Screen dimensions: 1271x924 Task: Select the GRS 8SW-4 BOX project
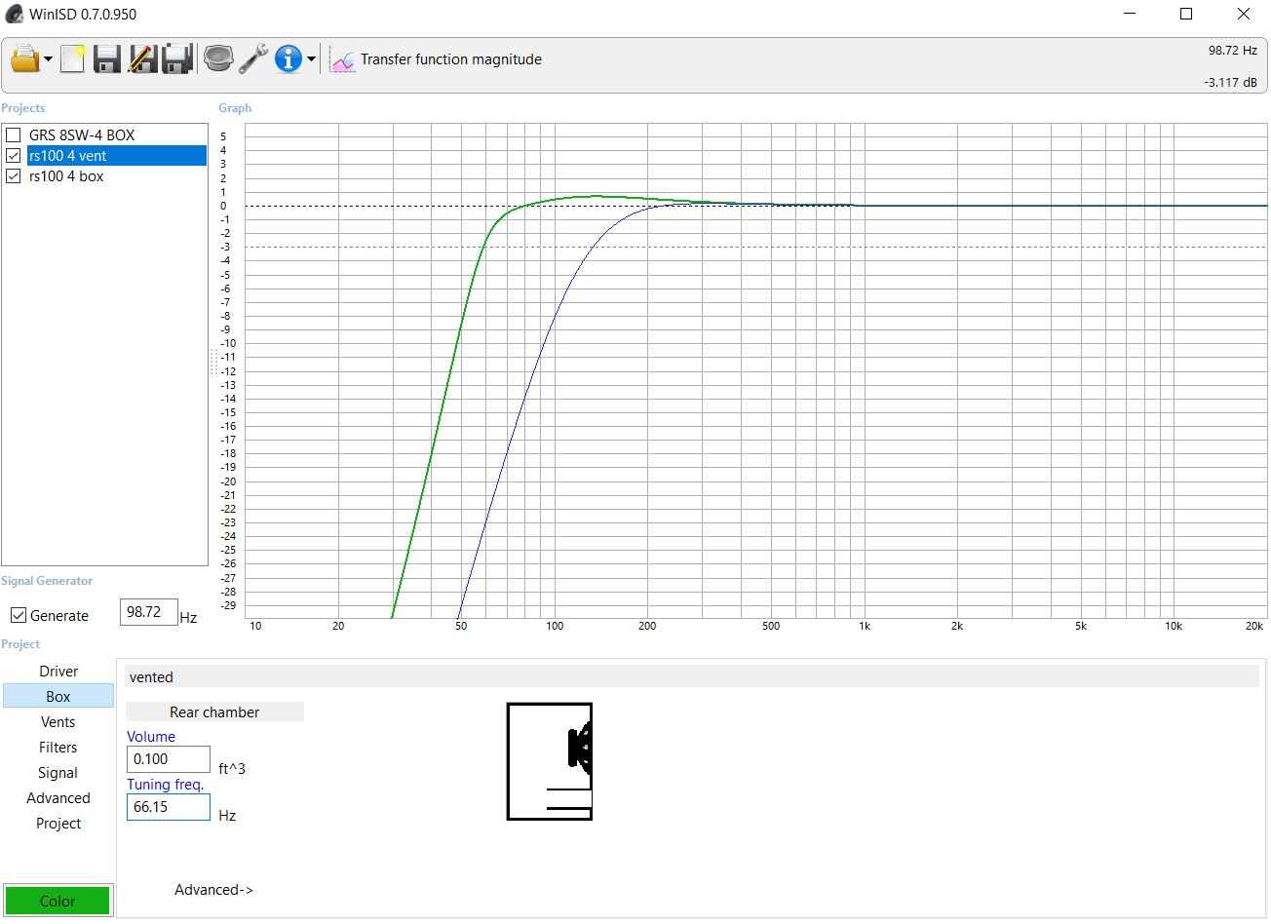pyautogui.click(x=82, y=135)
